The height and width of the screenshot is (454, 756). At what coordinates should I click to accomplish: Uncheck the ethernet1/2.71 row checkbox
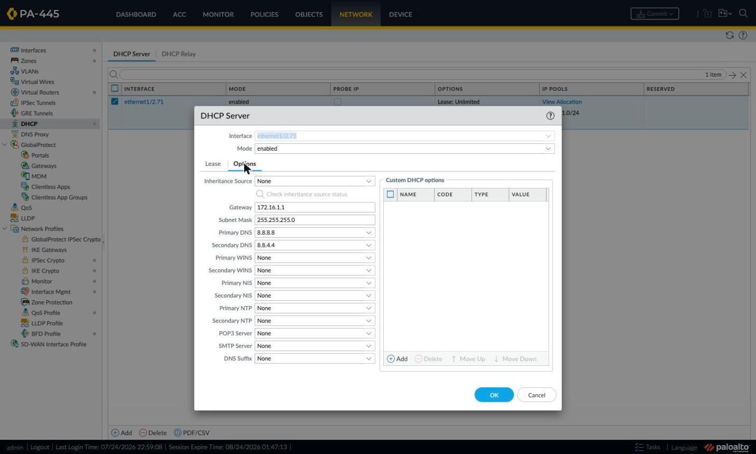115,101
